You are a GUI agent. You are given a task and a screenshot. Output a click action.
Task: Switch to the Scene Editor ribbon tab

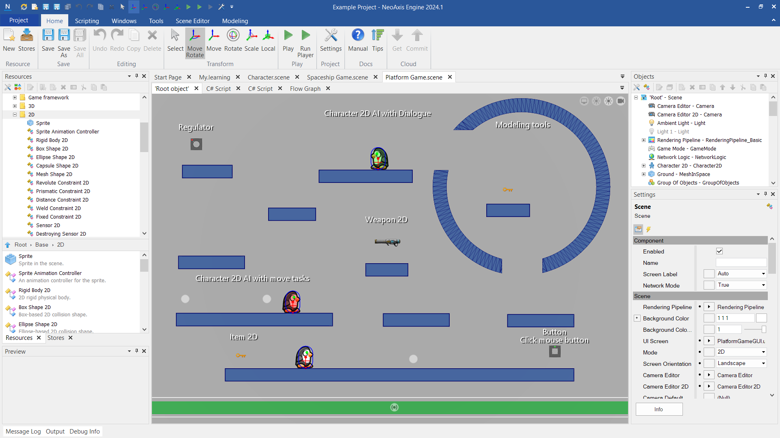point(193,21)
